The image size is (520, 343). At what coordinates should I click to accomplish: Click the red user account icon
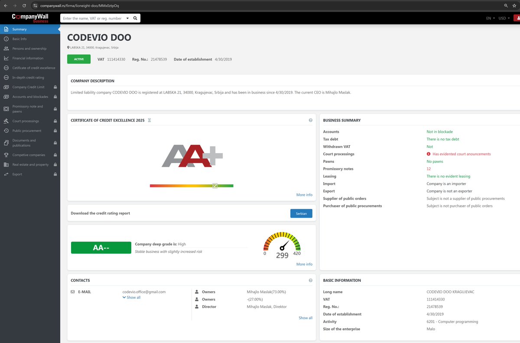click(517, 18)
